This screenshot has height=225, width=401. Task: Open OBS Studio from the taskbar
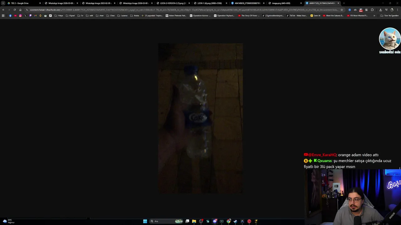click(x=201, y=221)
